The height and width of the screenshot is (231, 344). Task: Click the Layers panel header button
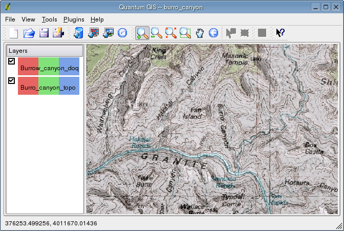point(44,51)
